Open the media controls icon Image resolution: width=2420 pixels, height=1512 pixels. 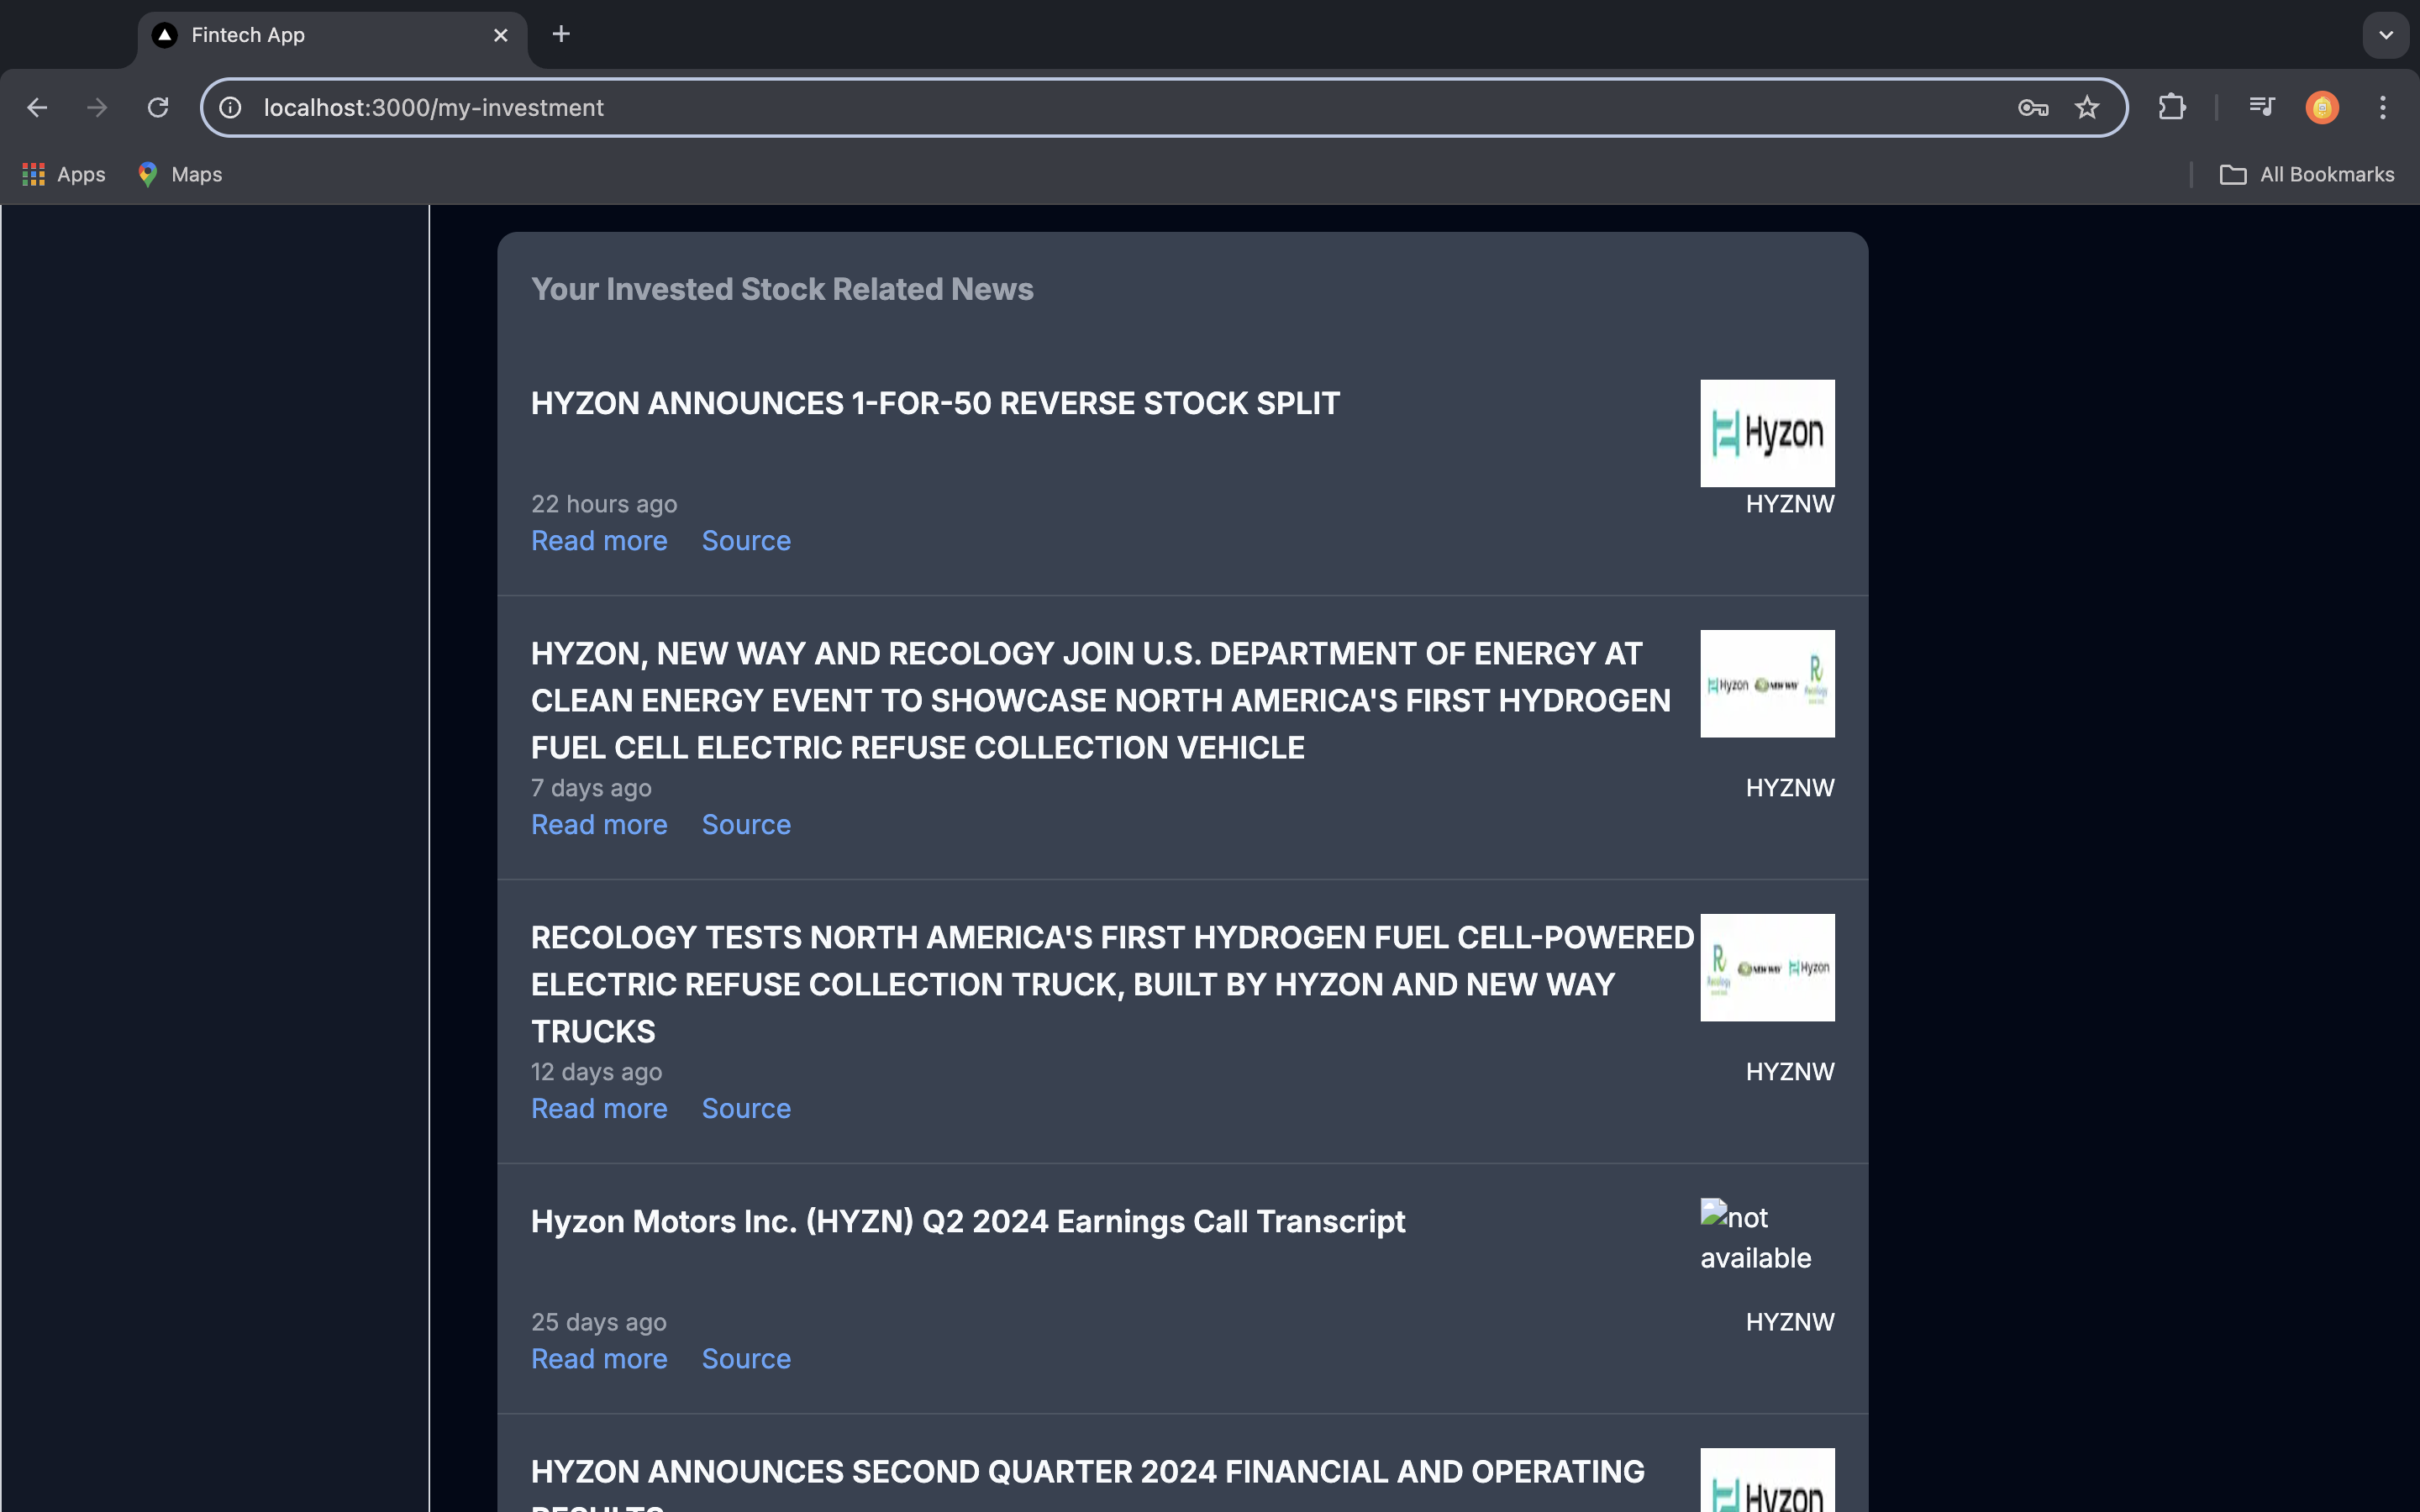coord(2262,107)
